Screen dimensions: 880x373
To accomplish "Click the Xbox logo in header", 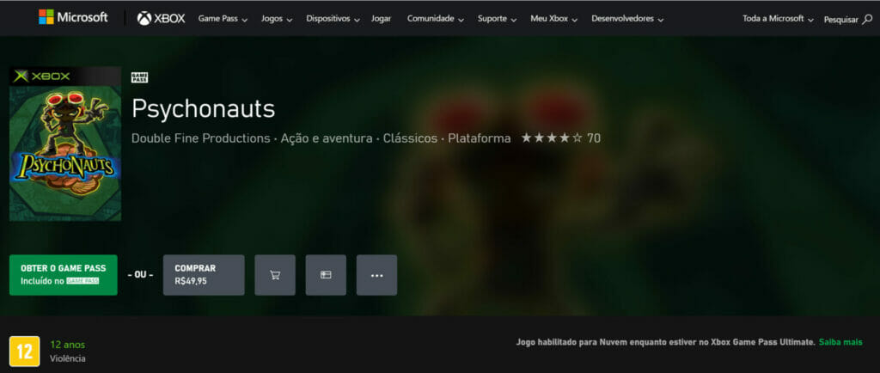I will point(161,18).
